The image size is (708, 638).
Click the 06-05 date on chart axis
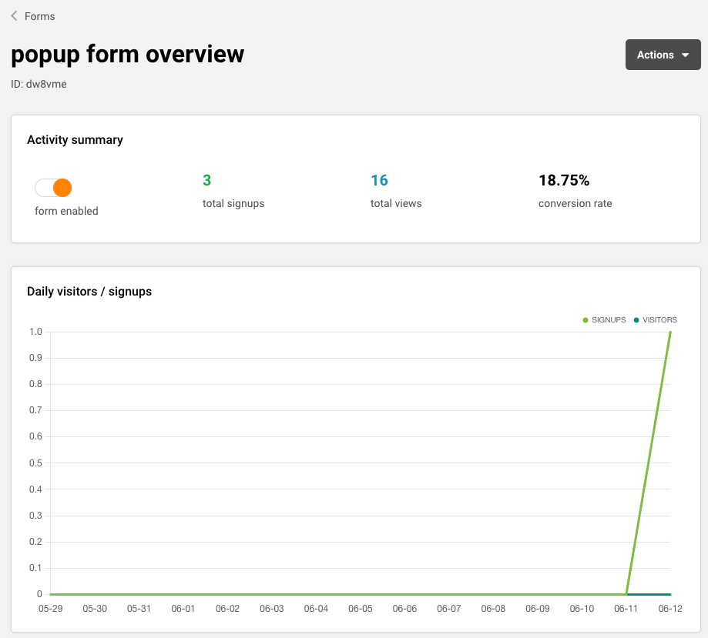(361, 609)
